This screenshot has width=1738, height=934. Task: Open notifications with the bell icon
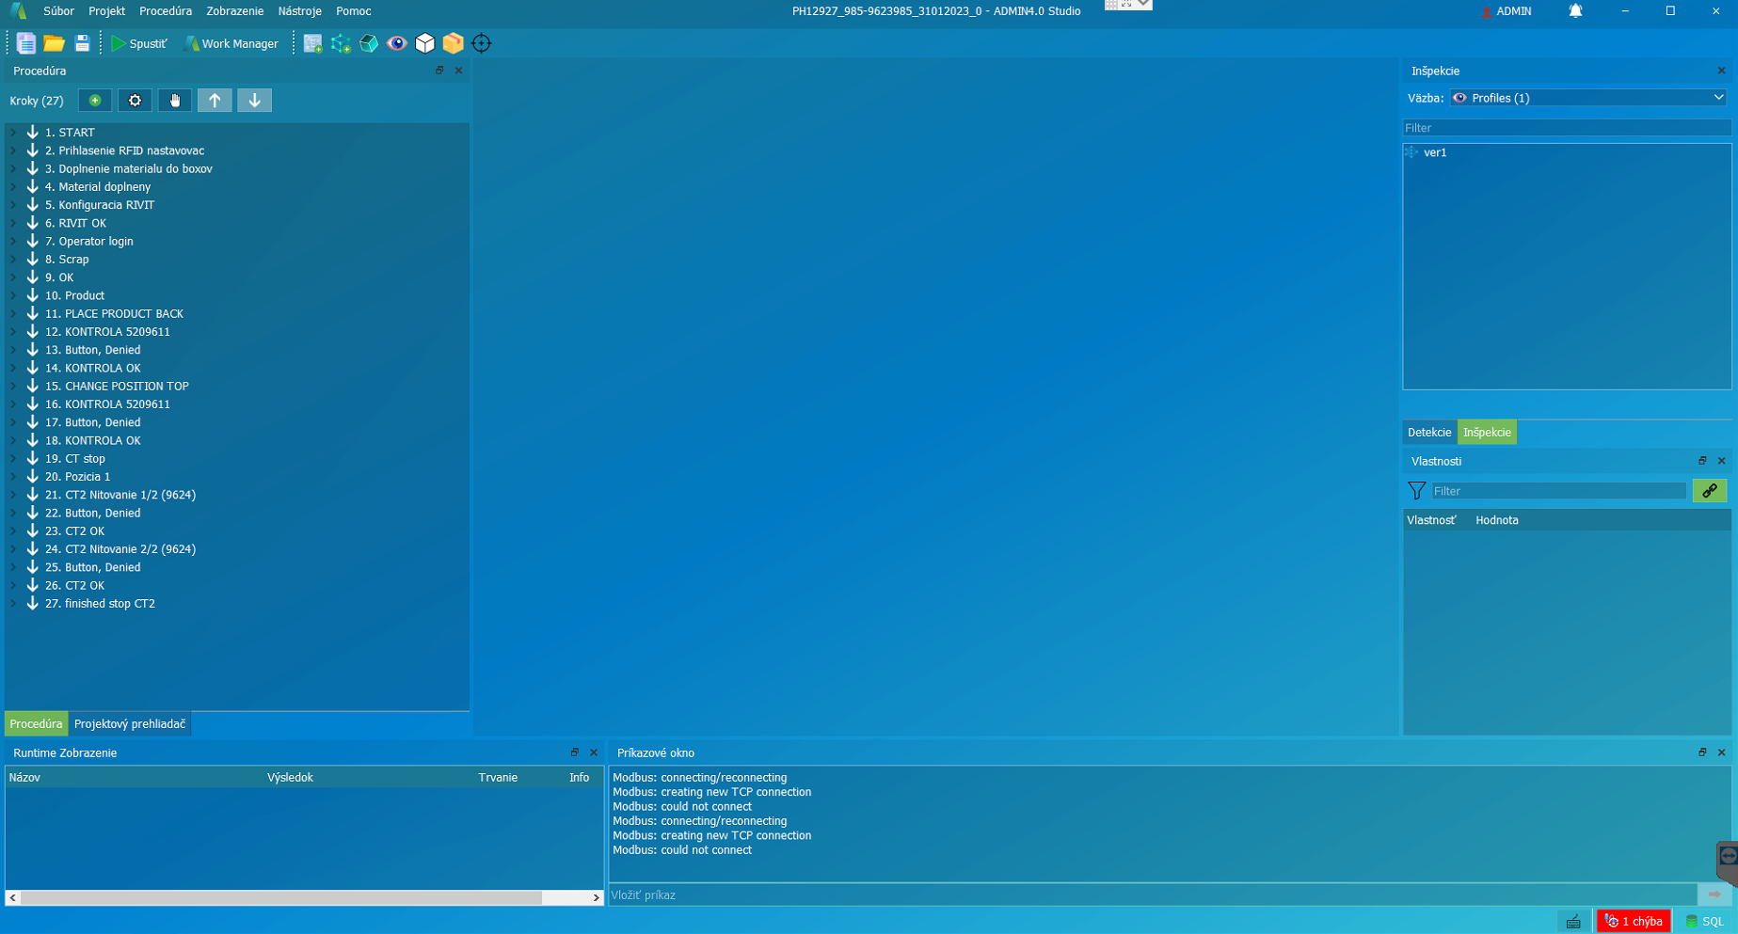tap(1575, 11)
